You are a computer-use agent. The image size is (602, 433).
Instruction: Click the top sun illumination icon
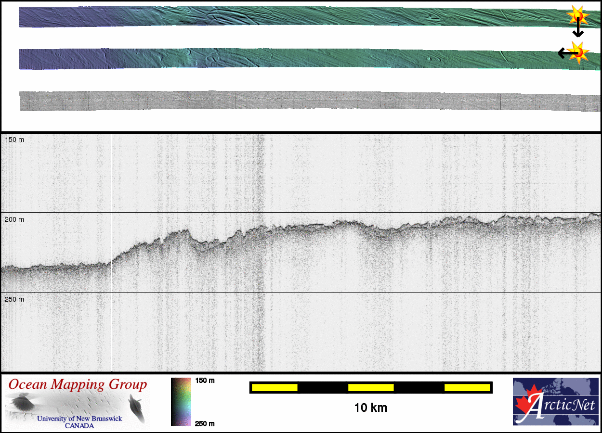pyautogui.click(x=577, y=15)
